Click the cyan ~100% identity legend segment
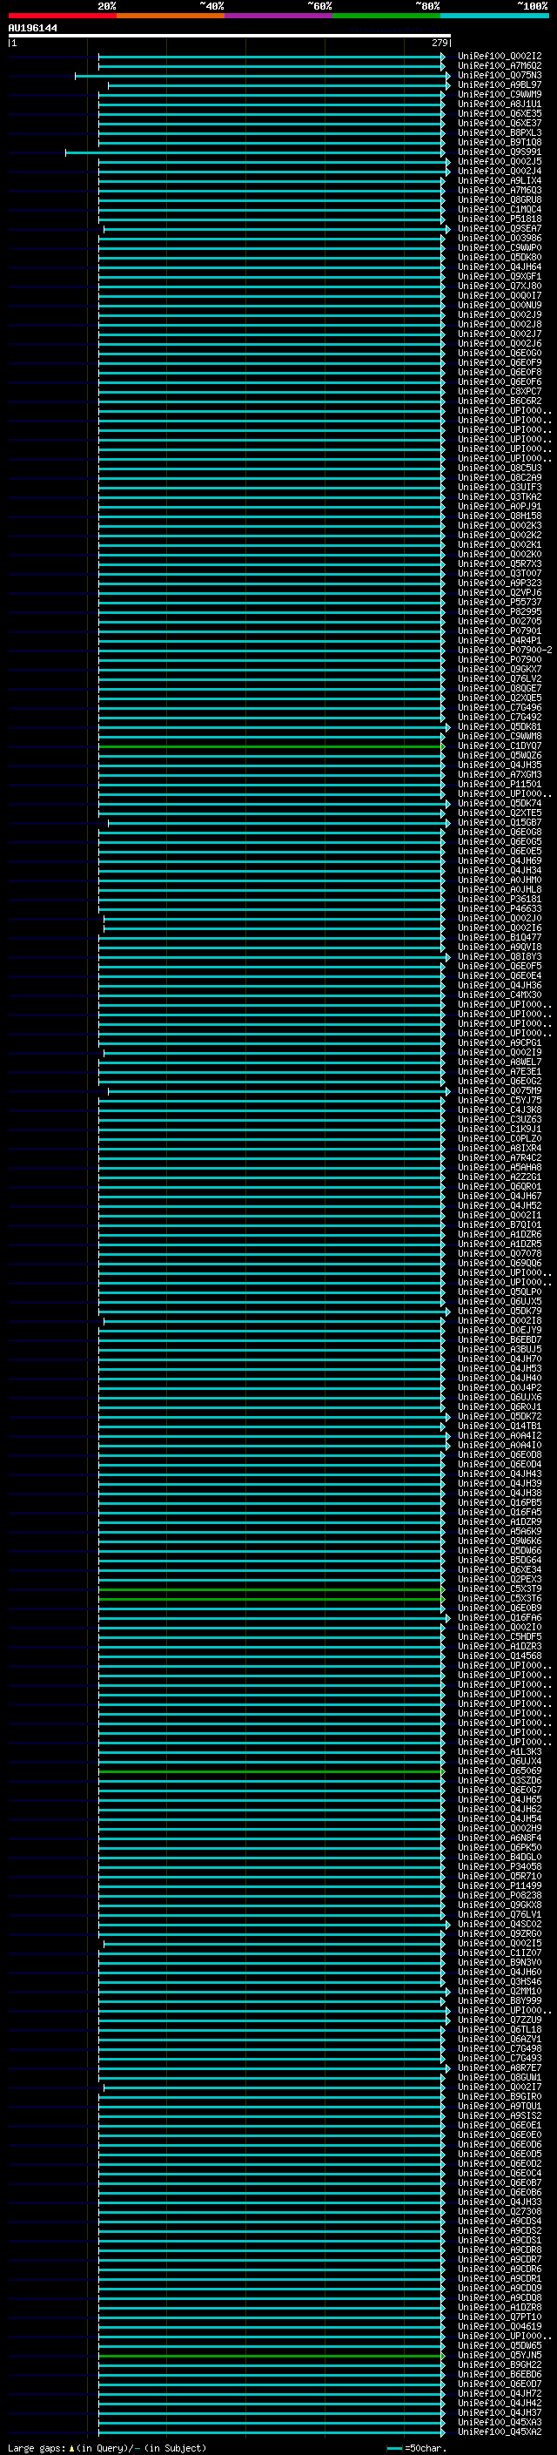557x2455 pixels. (494, 16)
